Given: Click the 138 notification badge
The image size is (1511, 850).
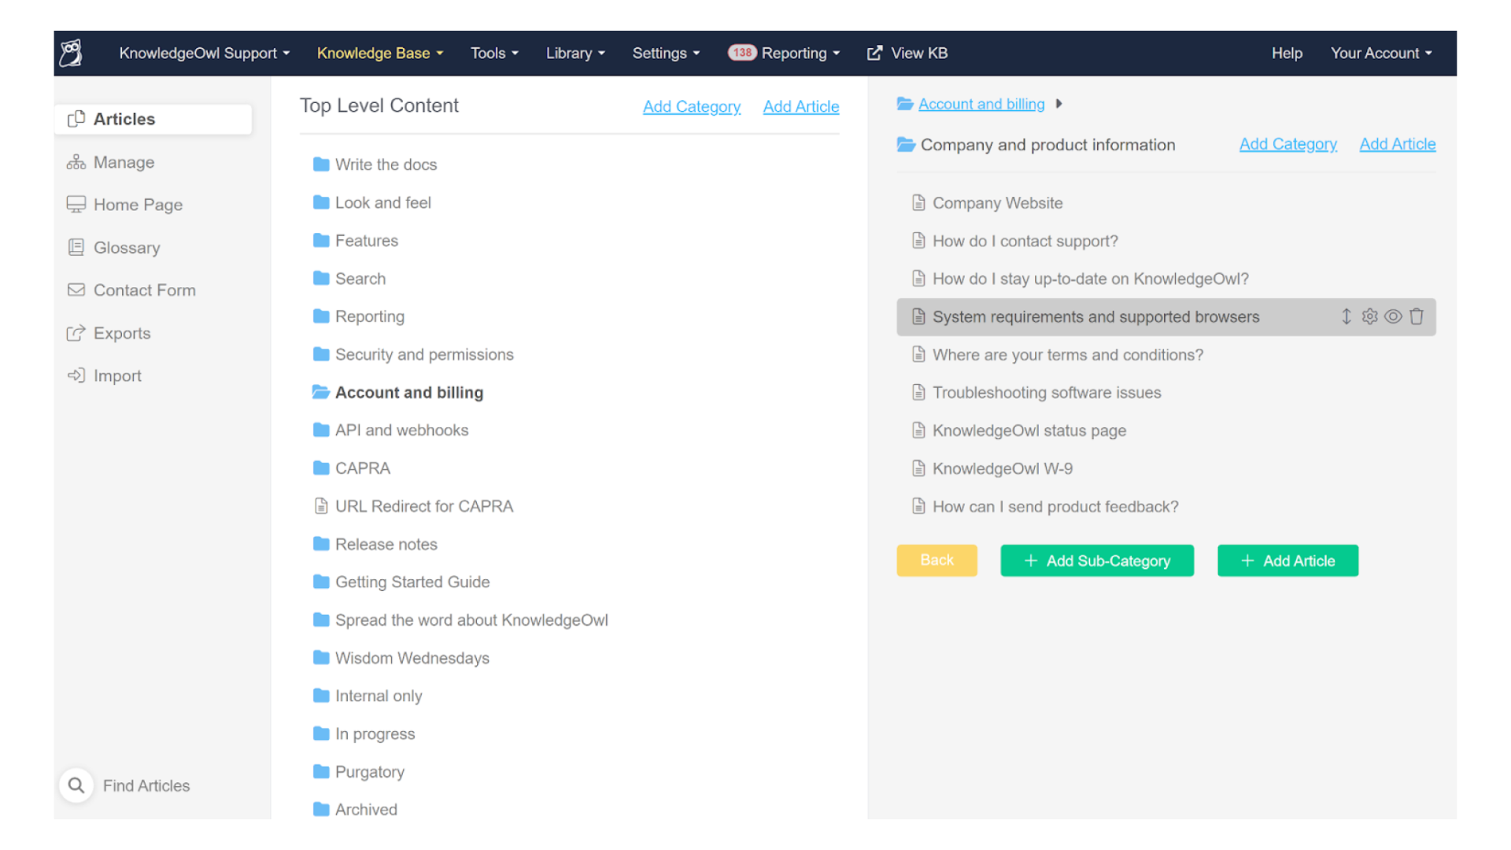Looking at the screenshot, I should coord(742,53).
